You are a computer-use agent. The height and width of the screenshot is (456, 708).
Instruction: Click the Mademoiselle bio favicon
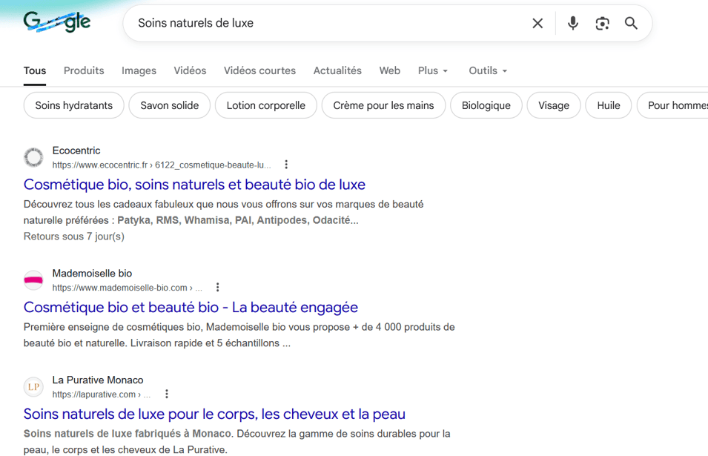pyautogui.click(x=33, y=280)
